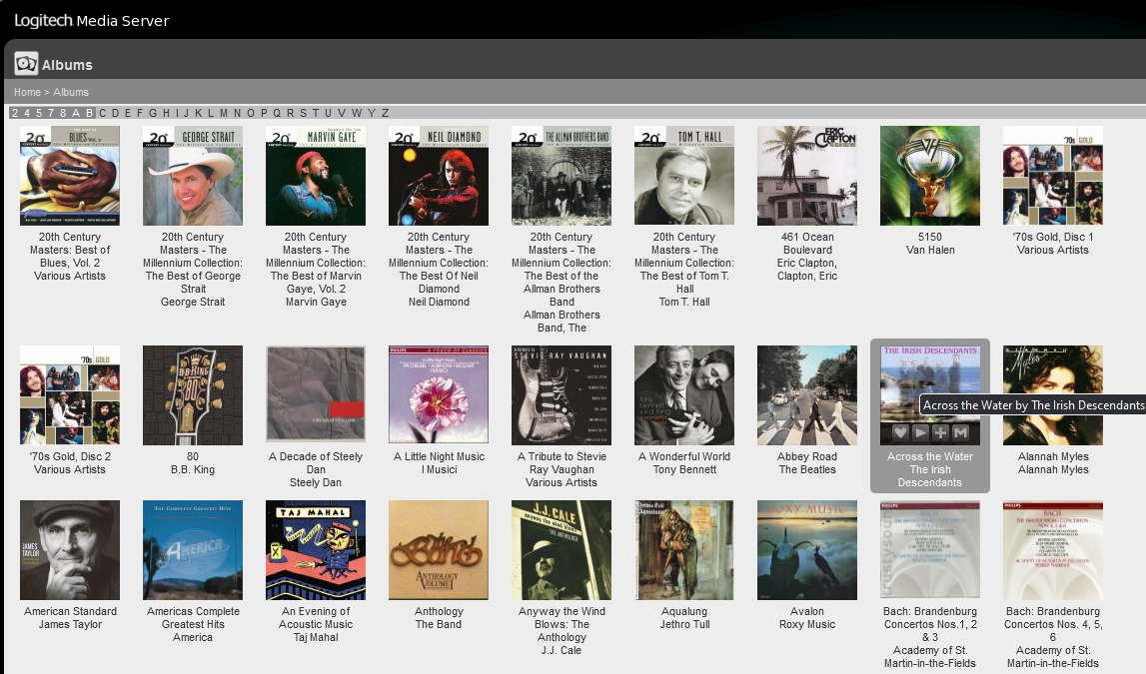This screenshot has height=674, width=1146.
Task: Open The Band Anthology cover
Action: [x=439, y=550]
